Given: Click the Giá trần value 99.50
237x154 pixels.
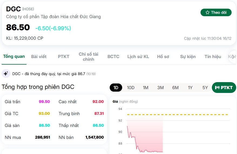Looking at the screenshot, I should coord(44,102).
